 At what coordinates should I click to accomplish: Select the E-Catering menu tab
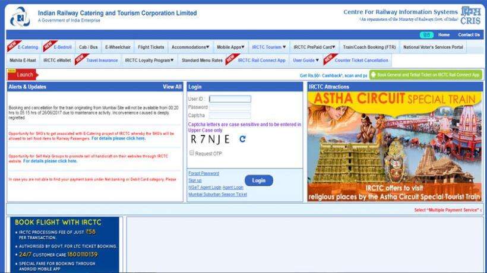click(27, 47)
